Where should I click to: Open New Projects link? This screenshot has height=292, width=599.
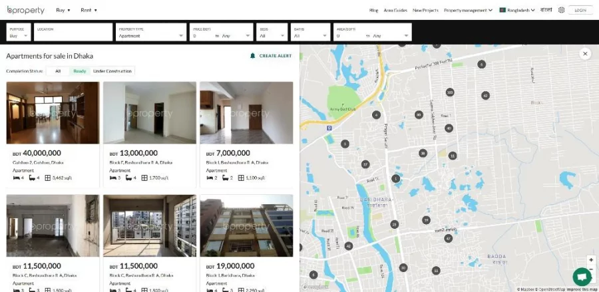click(425, 10)
